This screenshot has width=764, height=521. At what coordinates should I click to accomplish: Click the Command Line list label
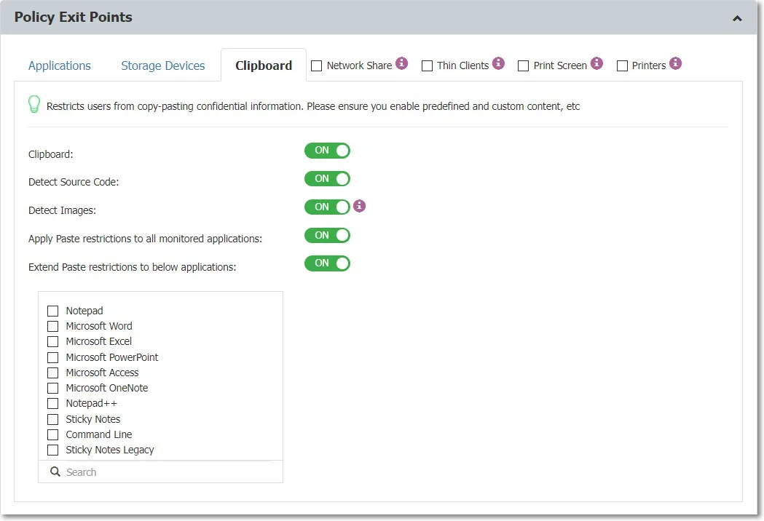99,434
